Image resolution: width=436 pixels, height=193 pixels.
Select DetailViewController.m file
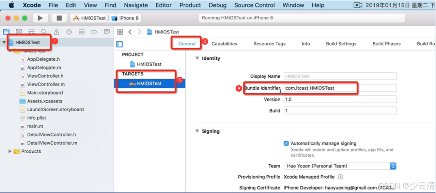(52, 143)
